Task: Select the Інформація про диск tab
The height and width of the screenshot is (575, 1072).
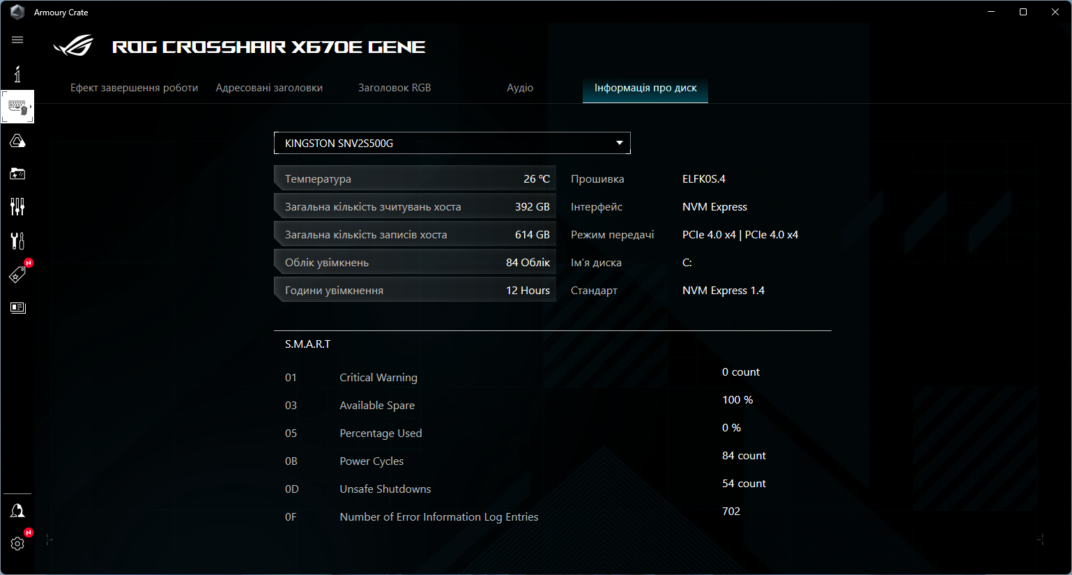Action: click(645, 88)
